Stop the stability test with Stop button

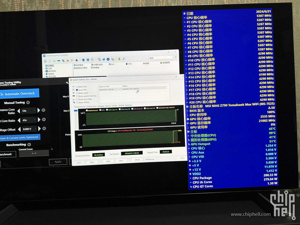(x=92, y=162)
